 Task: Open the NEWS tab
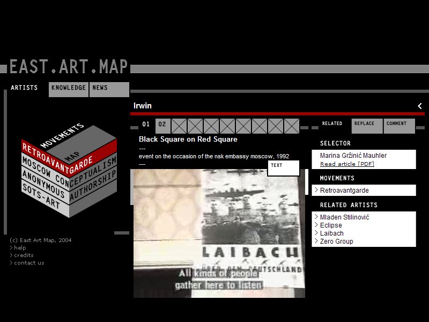tap(101, 89)
